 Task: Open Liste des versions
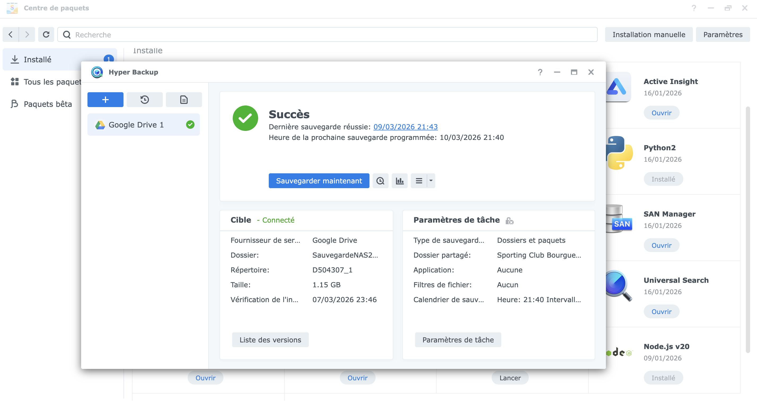click(x=270, y=339)
